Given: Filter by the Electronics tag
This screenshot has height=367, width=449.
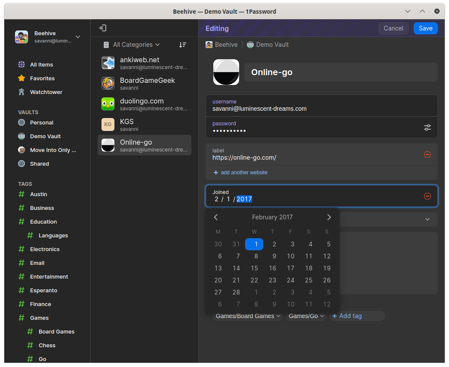Looking at the screenshot, I should [x=45, y=249].
